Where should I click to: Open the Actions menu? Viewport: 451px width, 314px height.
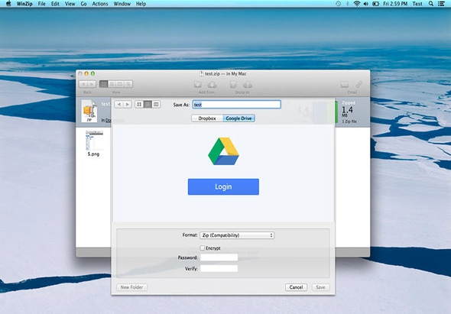click(100, 4)
